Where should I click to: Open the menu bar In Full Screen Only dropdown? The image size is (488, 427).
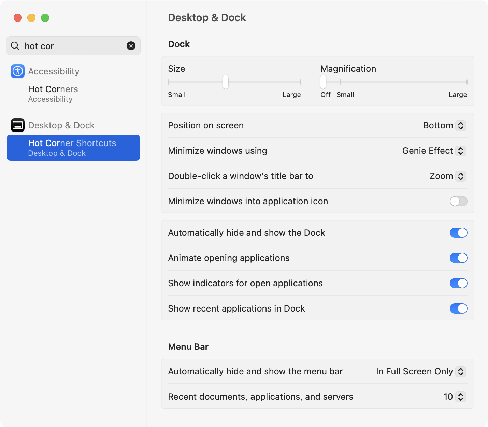pyautogui.click(x=421, y=371)
